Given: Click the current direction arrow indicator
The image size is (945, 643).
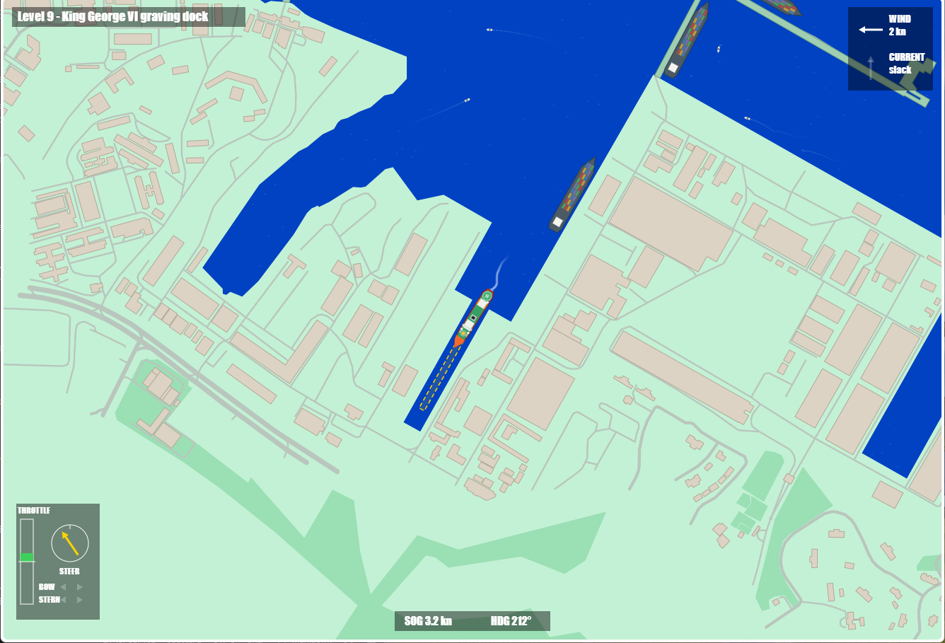Looking at the screenshot, I should (871, 67).
